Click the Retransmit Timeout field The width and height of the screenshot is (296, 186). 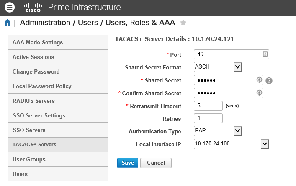[x=208, y=106]
